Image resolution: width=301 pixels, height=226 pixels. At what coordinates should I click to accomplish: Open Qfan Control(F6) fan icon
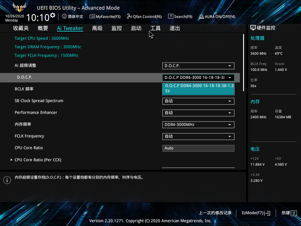(x=129, y=17)
